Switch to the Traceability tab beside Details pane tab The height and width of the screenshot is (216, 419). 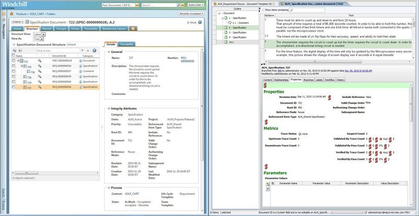[x=126, y=44]
